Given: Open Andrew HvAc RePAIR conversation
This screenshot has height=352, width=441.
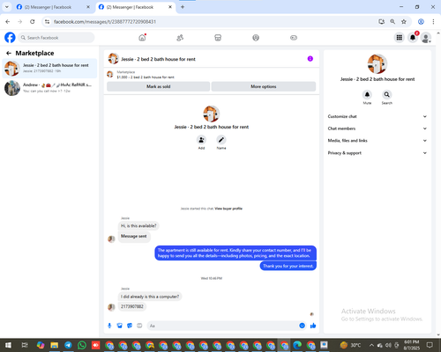Looking at the screenshot, I should pyautogui.click(x=49, y=88).
